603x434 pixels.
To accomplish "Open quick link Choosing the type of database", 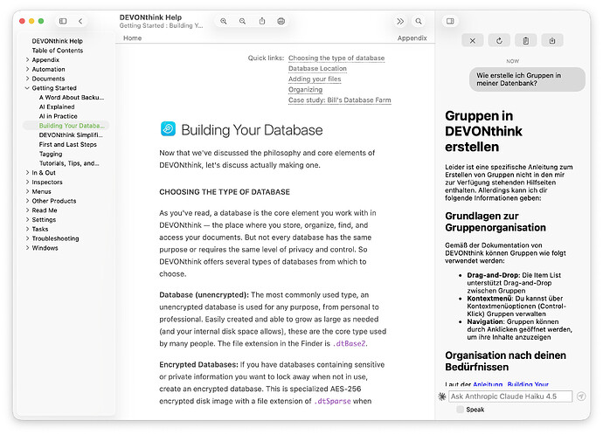I will (336, 58).
